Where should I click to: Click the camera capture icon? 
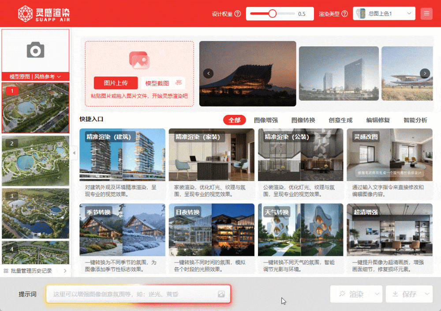[x=35, y=50]
